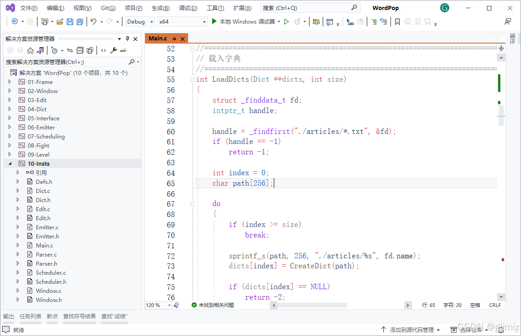The image size is (521, 336).
Task: Click the Undo arrow icon
Action: coord(94,22)
